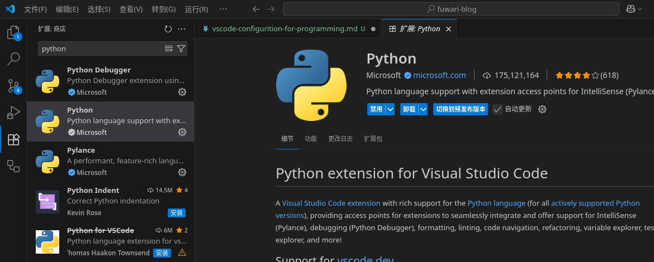Click the VS Code logo icon

10,9
